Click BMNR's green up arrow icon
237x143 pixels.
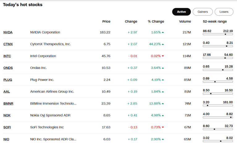tap(163, 104)
